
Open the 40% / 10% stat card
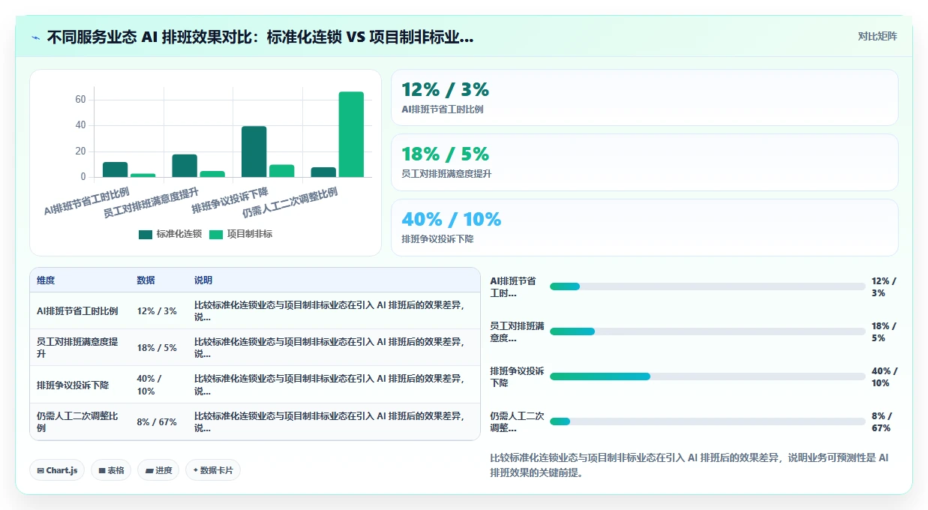[644, 227]
